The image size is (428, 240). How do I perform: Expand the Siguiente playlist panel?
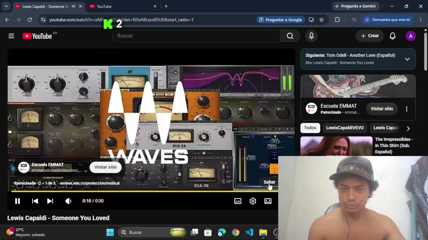click(407, 59)
